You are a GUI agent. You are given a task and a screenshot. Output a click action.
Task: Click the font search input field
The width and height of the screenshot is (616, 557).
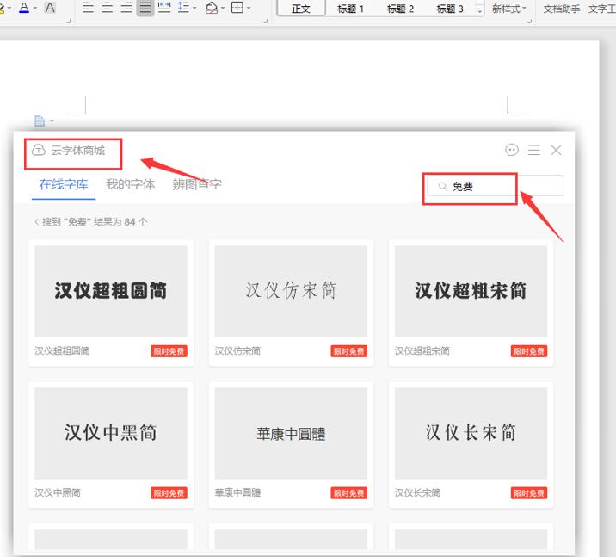[x=496, y=186]
